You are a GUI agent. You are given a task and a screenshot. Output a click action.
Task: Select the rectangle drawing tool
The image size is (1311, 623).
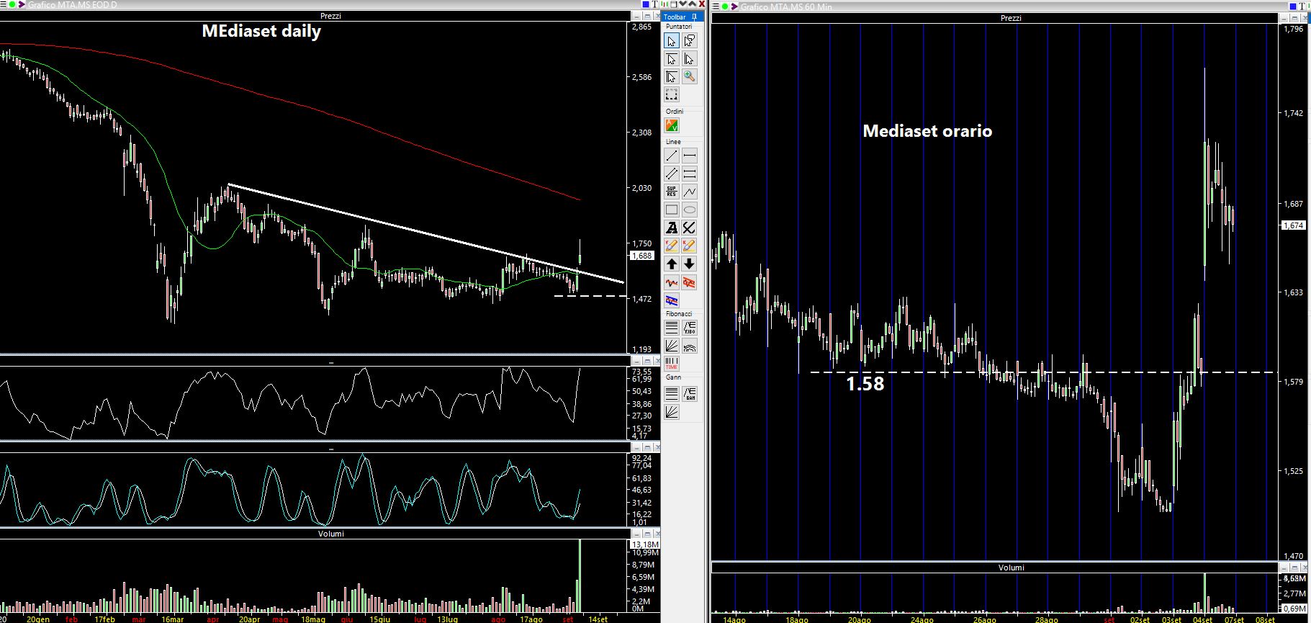pyautogui.click(x=671, y=210)
